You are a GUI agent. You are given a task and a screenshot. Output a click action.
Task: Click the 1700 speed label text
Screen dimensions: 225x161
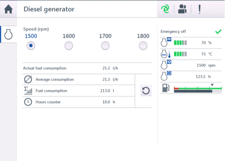coord(105,36)
